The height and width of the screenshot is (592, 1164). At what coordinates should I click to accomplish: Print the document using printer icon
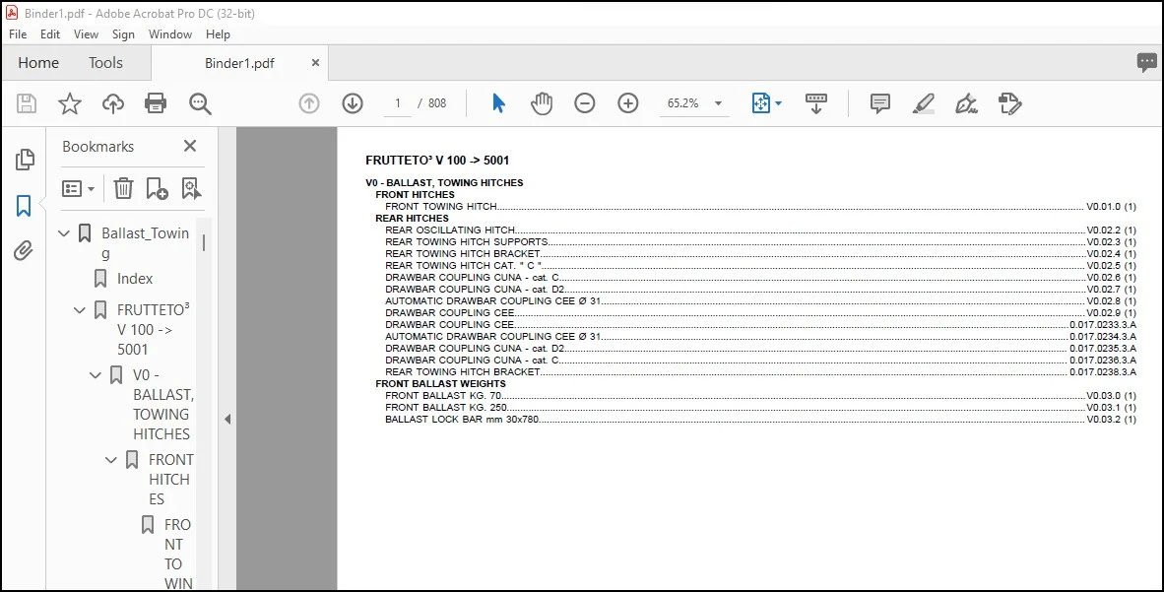pos(156,103)
